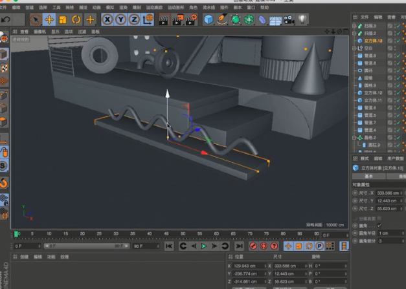This screenshot has height=289, width=406.
Task: Click the stepper of 尺寸.Y field
Action: [x=401, y=201]
